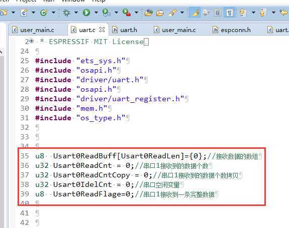Screen dimensions: 289x228
Task: Click Usart0ReadCntCopy variable on line 37
Action: click(x=91, y=175)
